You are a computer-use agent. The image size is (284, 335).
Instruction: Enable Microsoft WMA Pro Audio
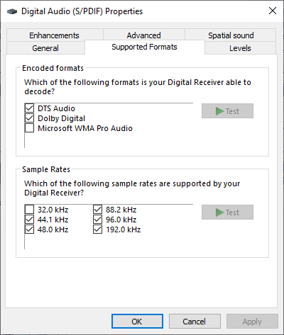click(29, 128)
